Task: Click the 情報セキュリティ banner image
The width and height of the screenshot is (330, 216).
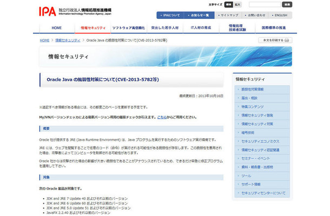Action: [x=166, y=57]
